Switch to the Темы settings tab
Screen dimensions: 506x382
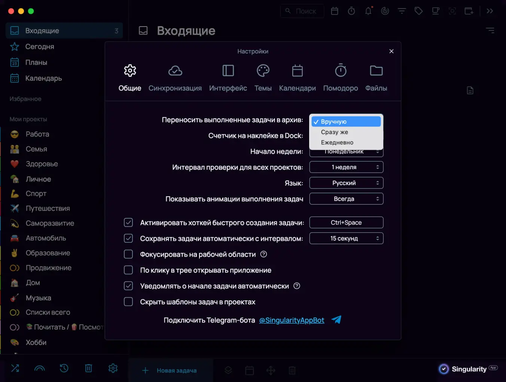263,77
